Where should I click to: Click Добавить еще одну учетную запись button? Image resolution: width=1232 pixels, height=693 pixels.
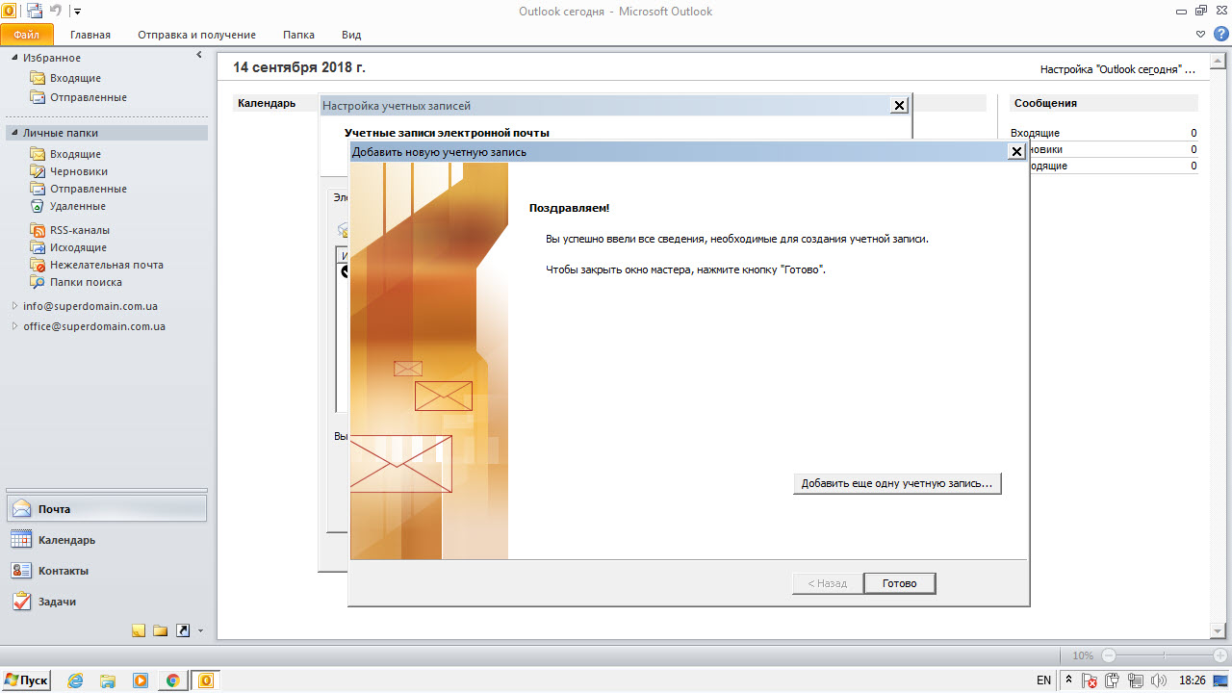[x=897, y=483]
